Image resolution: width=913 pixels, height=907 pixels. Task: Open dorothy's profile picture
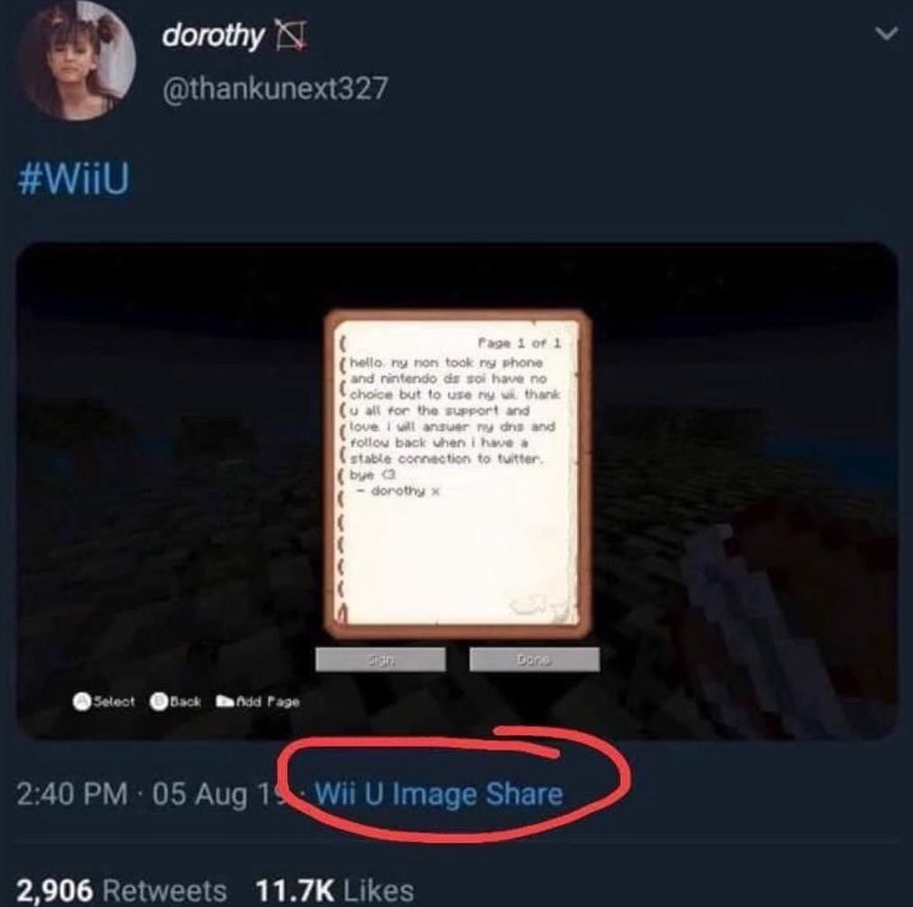click(x=76, y=61)
